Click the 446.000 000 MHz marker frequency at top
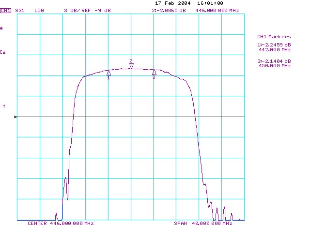This screenshot has height=225, width=310. coord(217,11)
